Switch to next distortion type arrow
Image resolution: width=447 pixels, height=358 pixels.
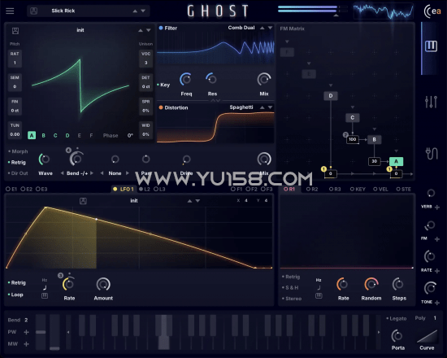click(x=270, y=107)
